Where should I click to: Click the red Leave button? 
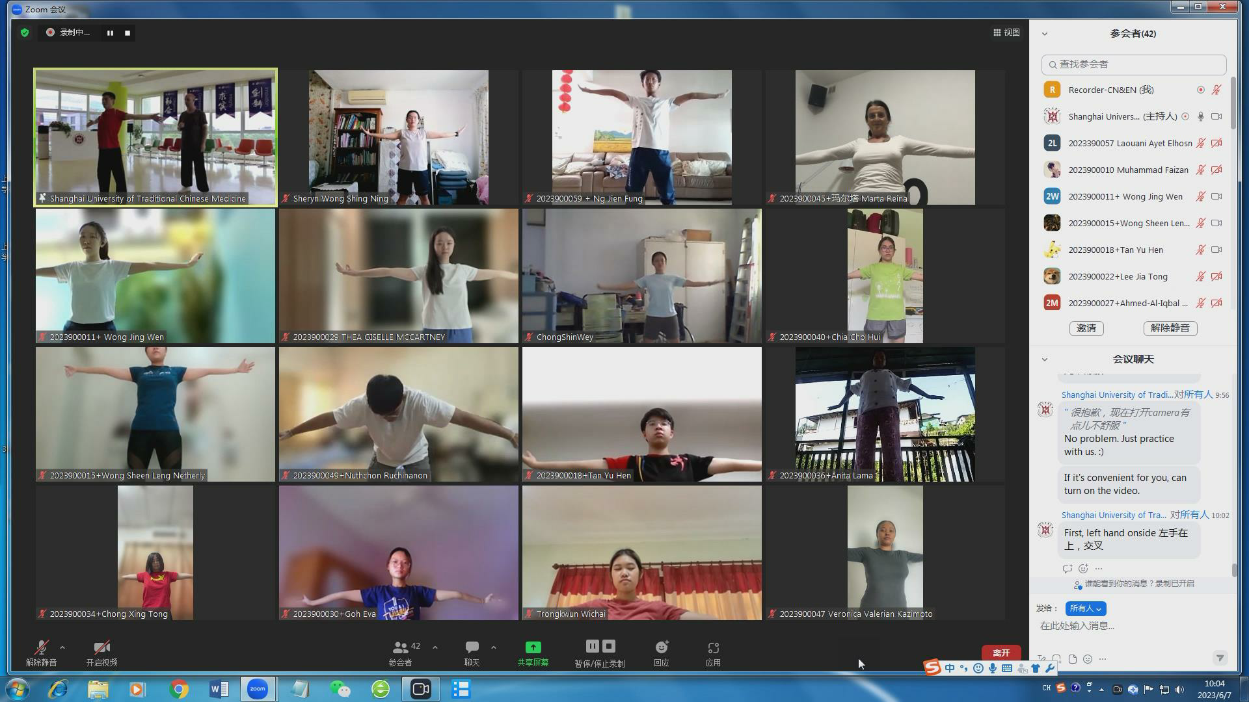[1001, 653]
